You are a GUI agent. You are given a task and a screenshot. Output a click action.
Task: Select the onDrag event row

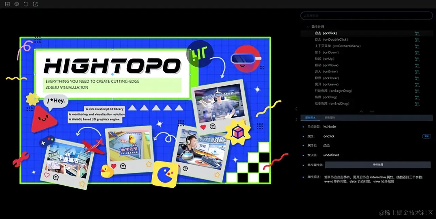[367, 97]
